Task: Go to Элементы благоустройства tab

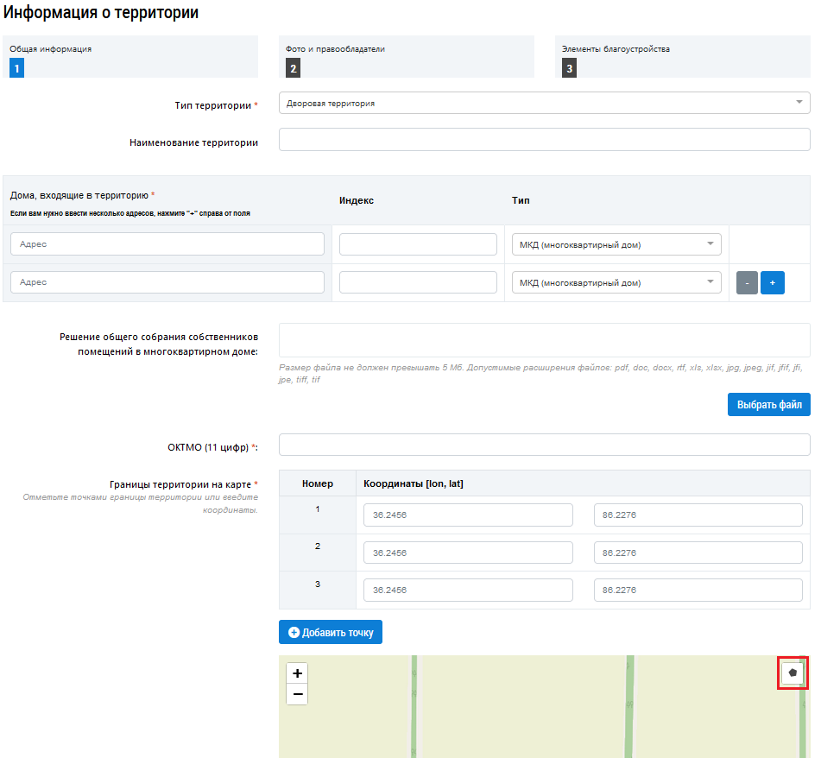Action: 682,57
